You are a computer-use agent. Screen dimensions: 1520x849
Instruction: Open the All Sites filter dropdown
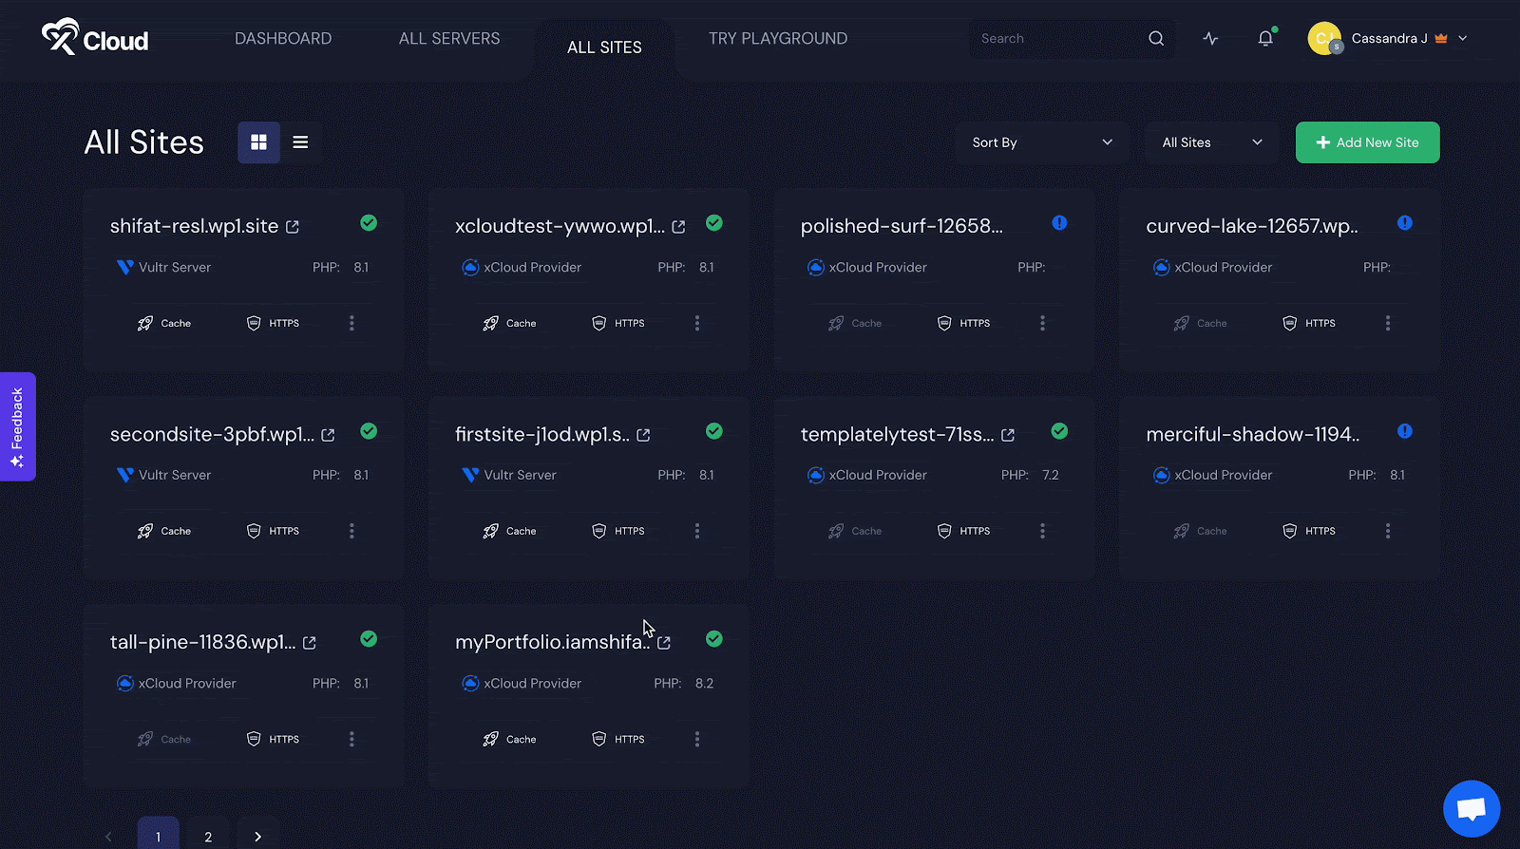(x=1211, y=142)
